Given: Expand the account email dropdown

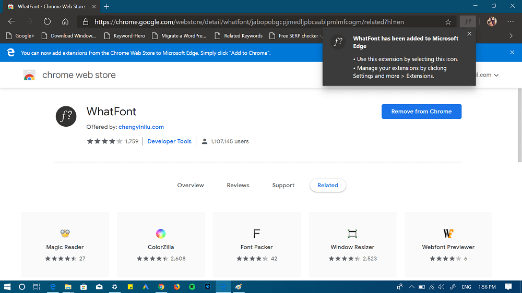Looking at the screenshot, I should coord(496,75).
